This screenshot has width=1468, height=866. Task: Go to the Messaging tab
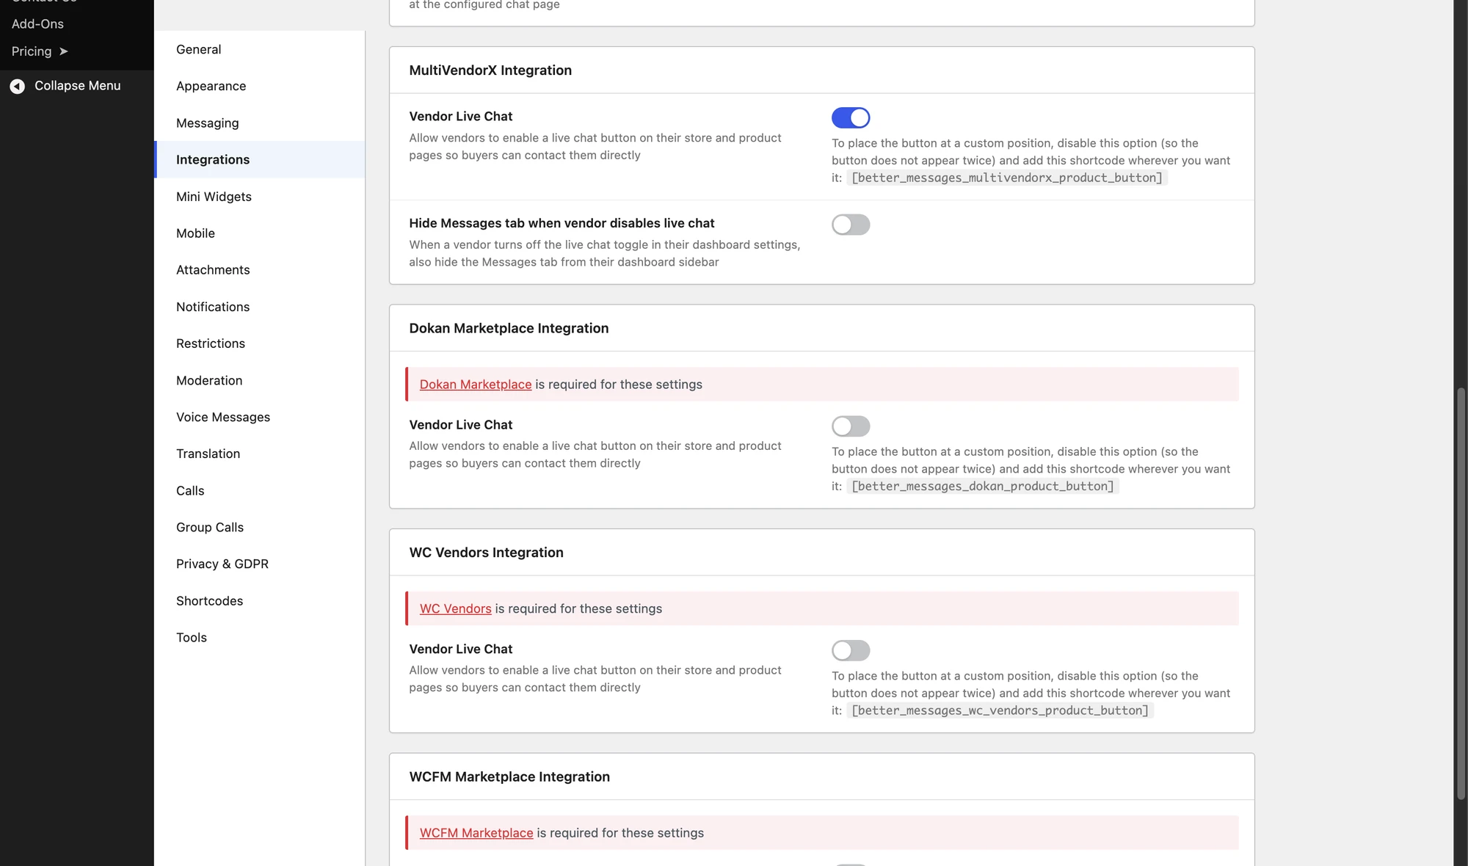click(x=259, y=123)
